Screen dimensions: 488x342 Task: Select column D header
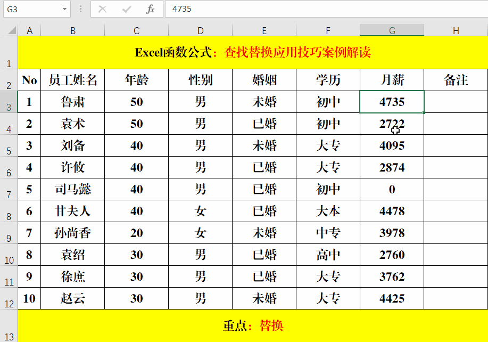201,30
